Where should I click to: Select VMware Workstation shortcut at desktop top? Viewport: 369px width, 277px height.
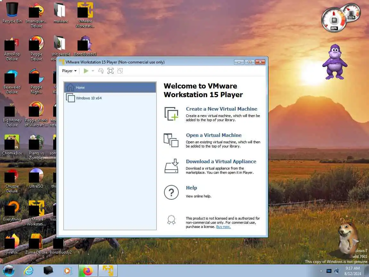coord(85,15)
